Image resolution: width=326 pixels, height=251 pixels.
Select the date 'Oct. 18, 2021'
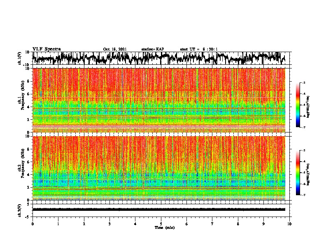(x=115, y=49)
